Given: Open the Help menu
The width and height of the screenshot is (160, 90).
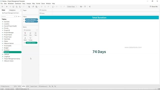Looking at the screenshot, I should pos(53,3).
